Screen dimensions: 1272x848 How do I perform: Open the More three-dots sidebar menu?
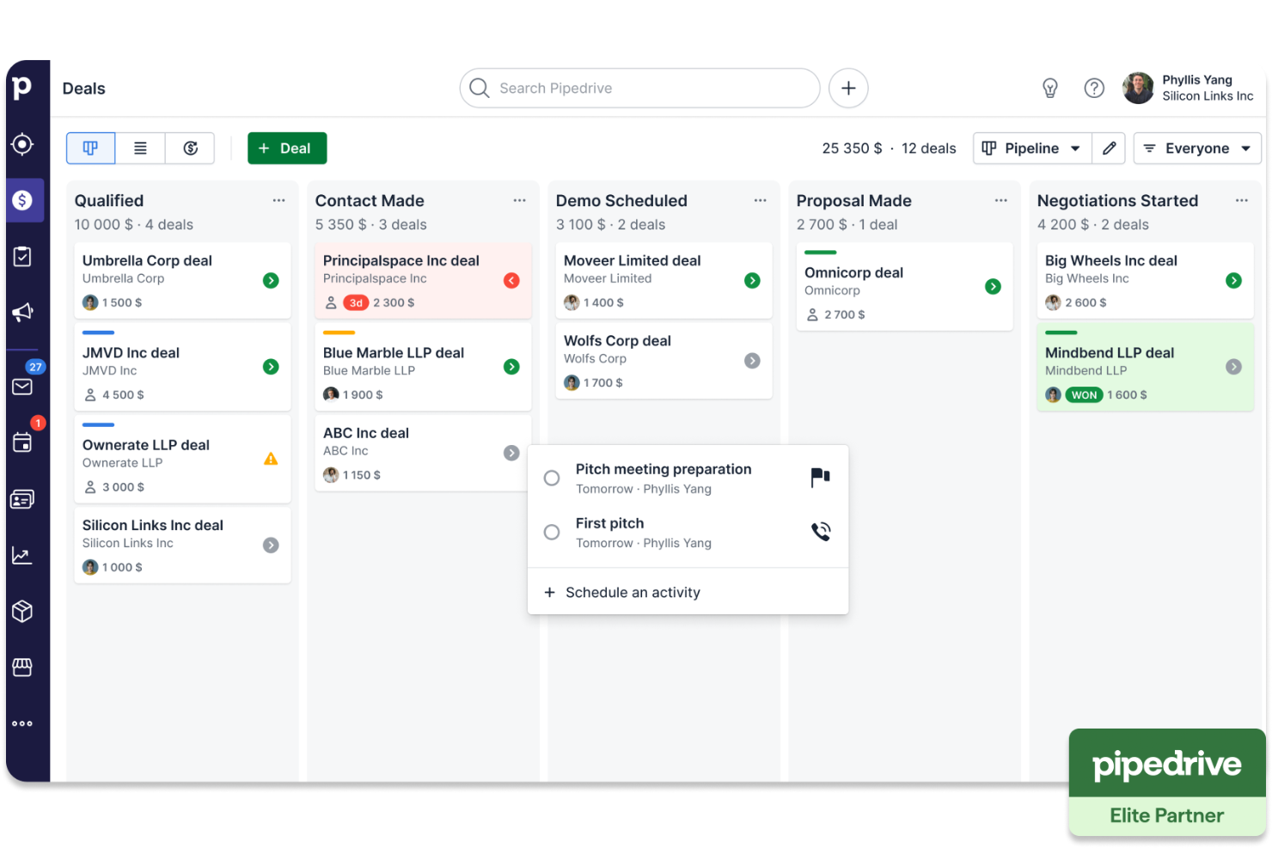[22, 723]
